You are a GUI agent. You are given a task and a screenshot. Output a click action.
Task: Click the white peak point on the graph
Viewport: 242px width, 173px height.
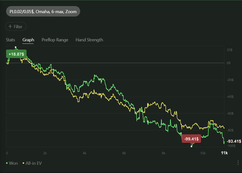tap(16, 47)
